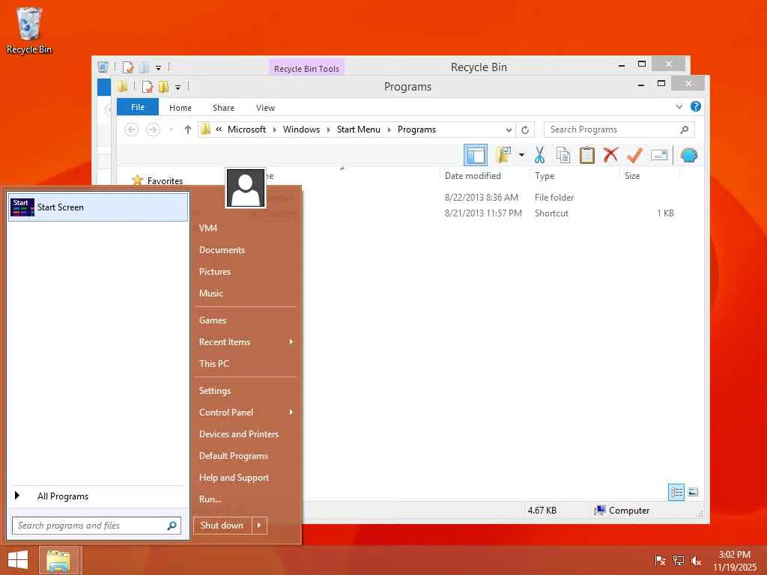Viewport: 767px width, 575px height.
Task: Click the File Explorer taskbar icon
Action: tap(58, 560)
